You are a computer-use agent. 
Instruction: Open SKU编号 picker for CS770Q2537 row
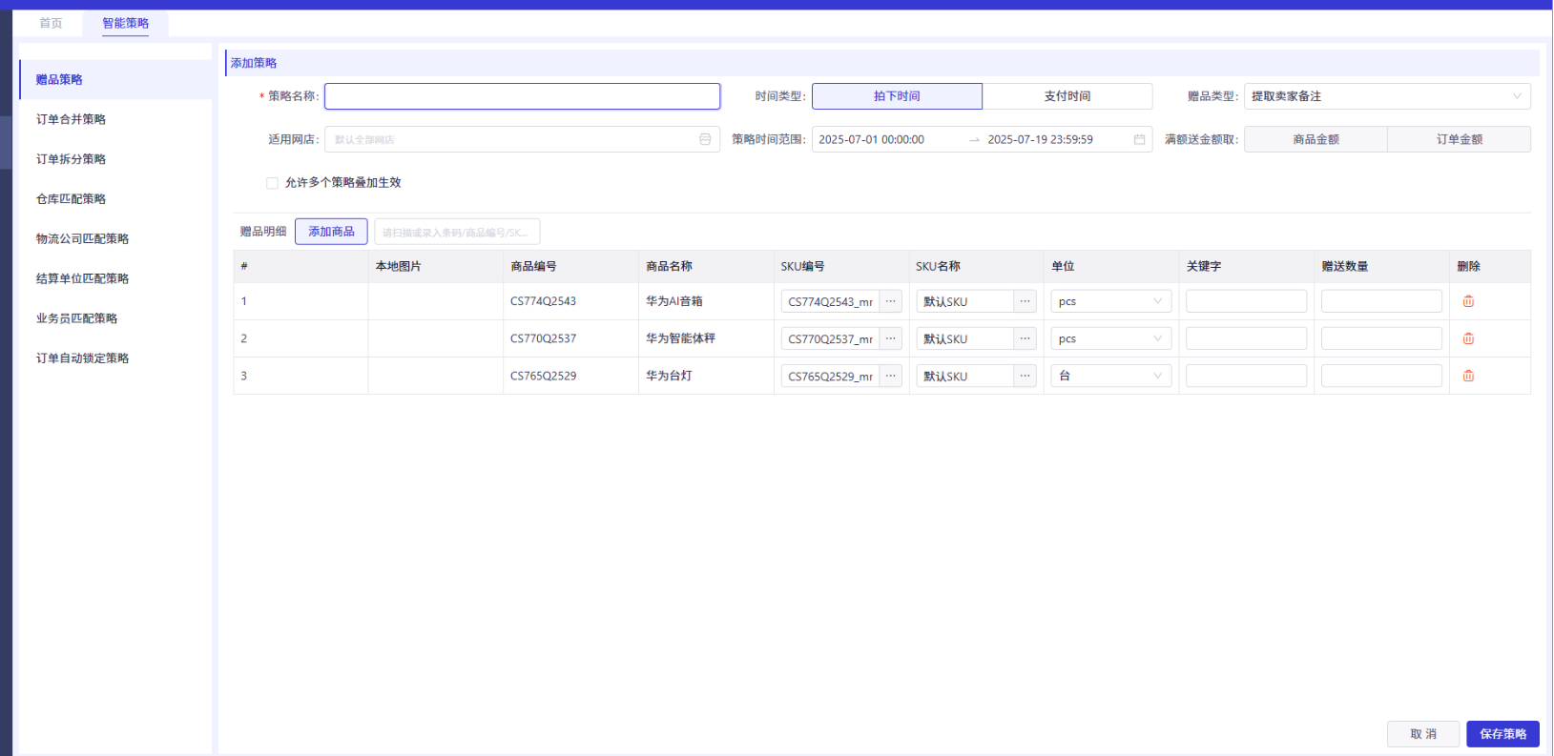click(x=890, y=338)
